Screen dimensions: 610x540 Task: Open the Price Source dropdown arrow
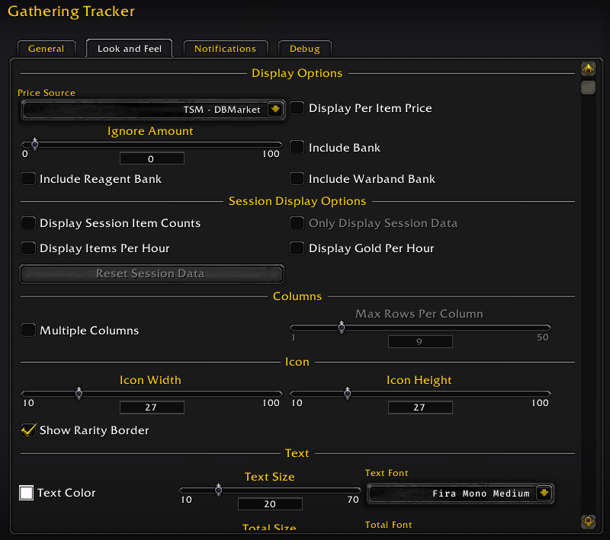[275, 109]
